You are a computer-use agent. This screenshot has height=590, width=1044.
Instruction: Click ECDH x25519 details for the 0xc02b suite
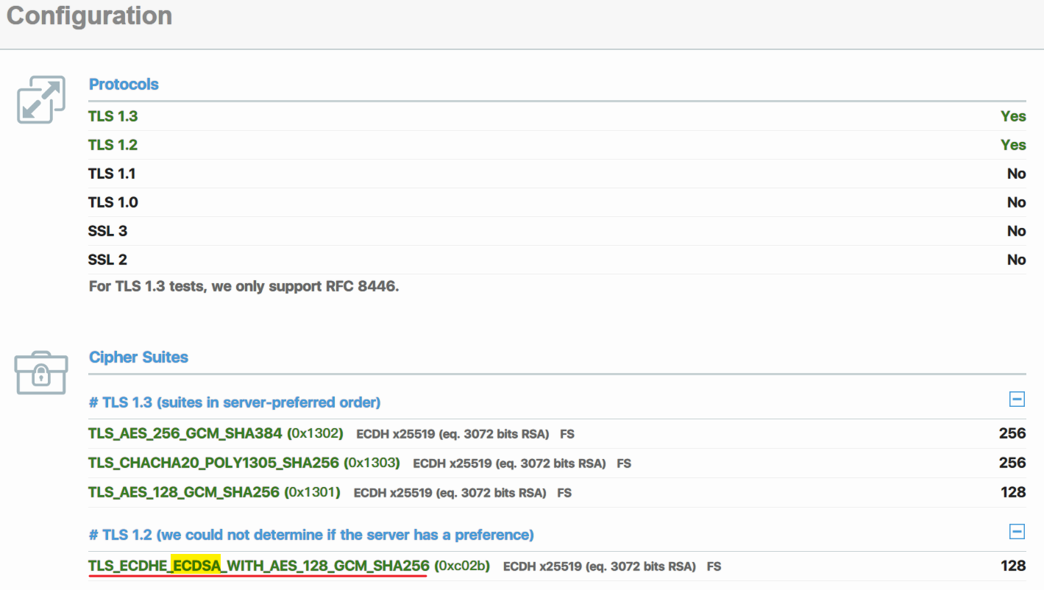[x=600, y=566]
